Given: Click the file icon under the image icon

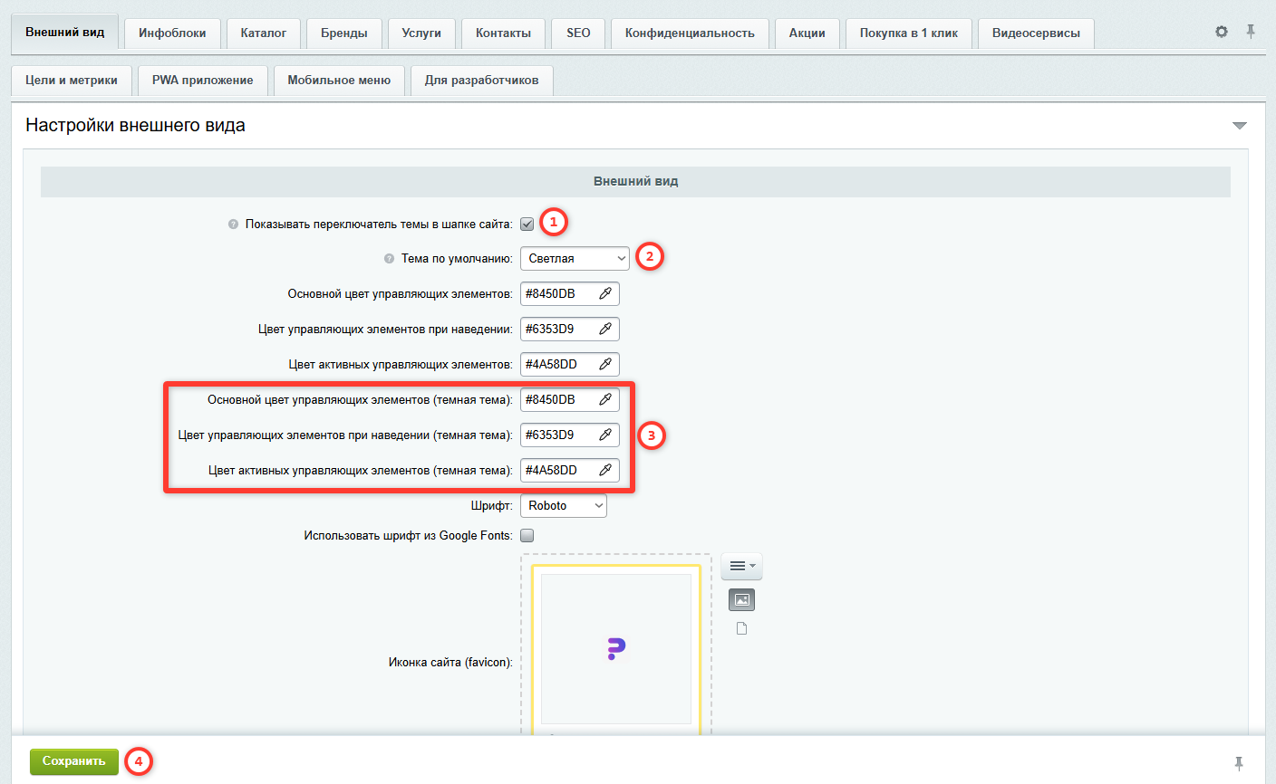Looking at the screenshot, I should (x=741, y=628).
